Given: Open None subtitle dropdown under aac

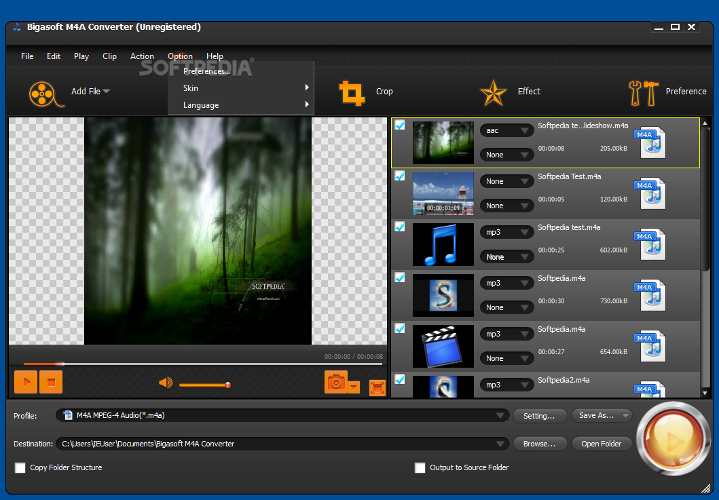Looking at the screenshot, I should tap(506, 155).
